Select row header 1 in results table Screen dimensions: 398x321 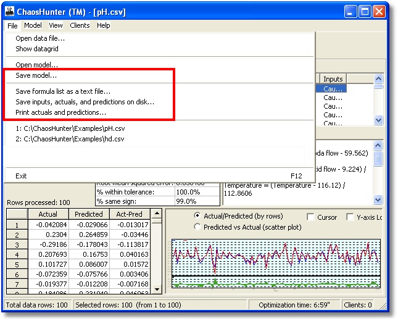(17, 225)
